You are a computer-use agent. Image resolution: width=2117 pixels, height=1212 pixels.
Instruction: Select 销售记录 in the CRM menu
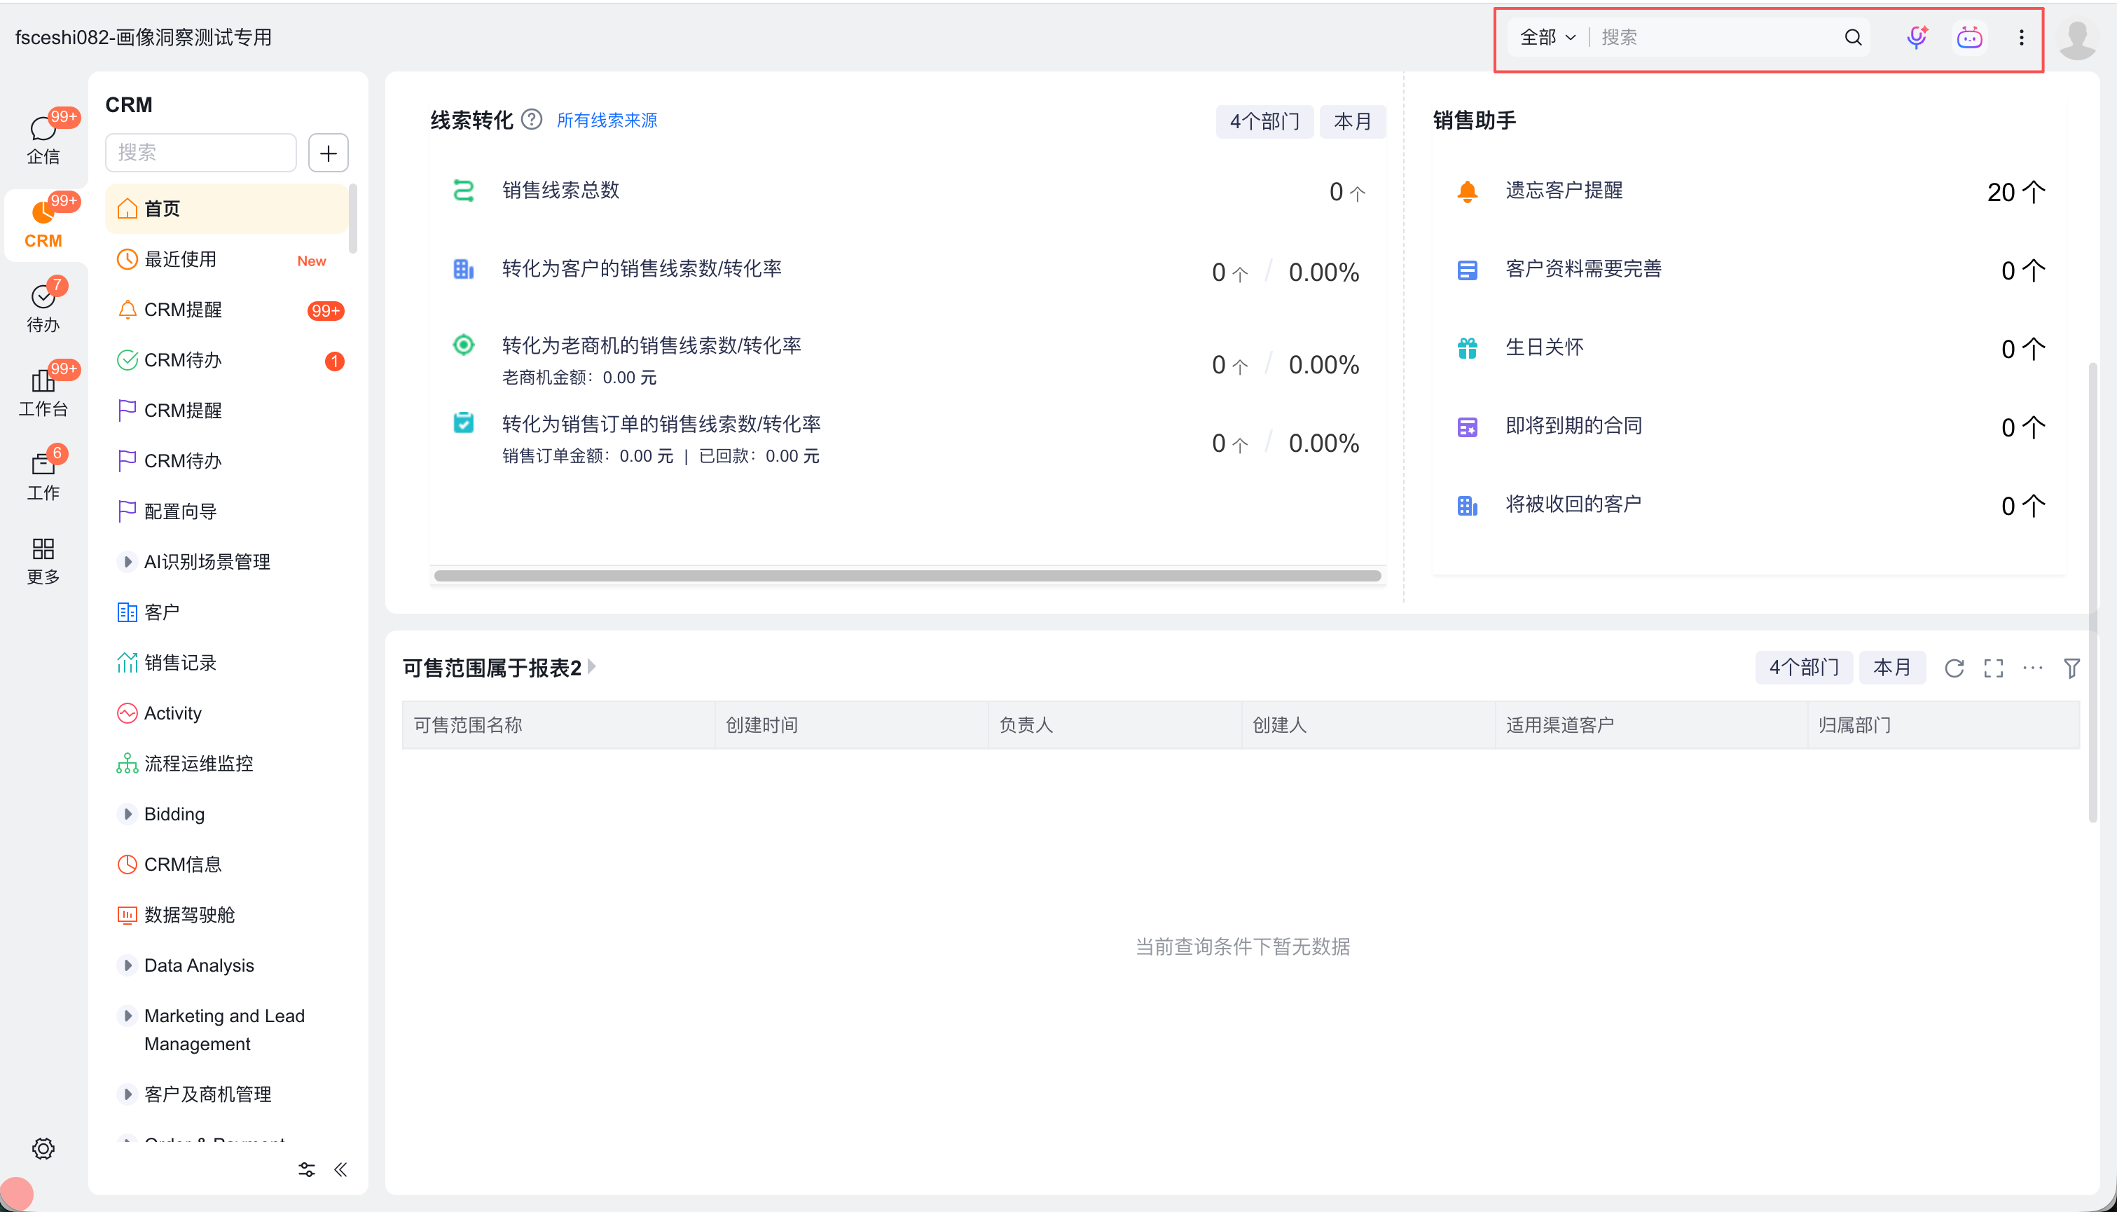[180, 663]
